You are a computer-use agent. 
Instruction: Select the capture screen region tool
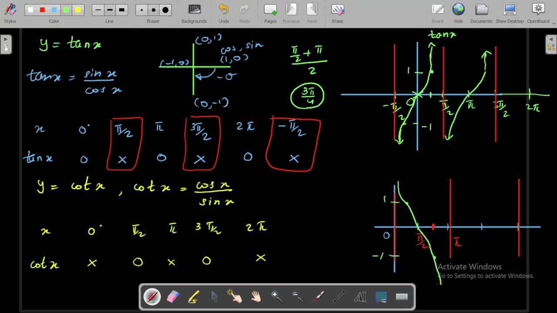381,297
